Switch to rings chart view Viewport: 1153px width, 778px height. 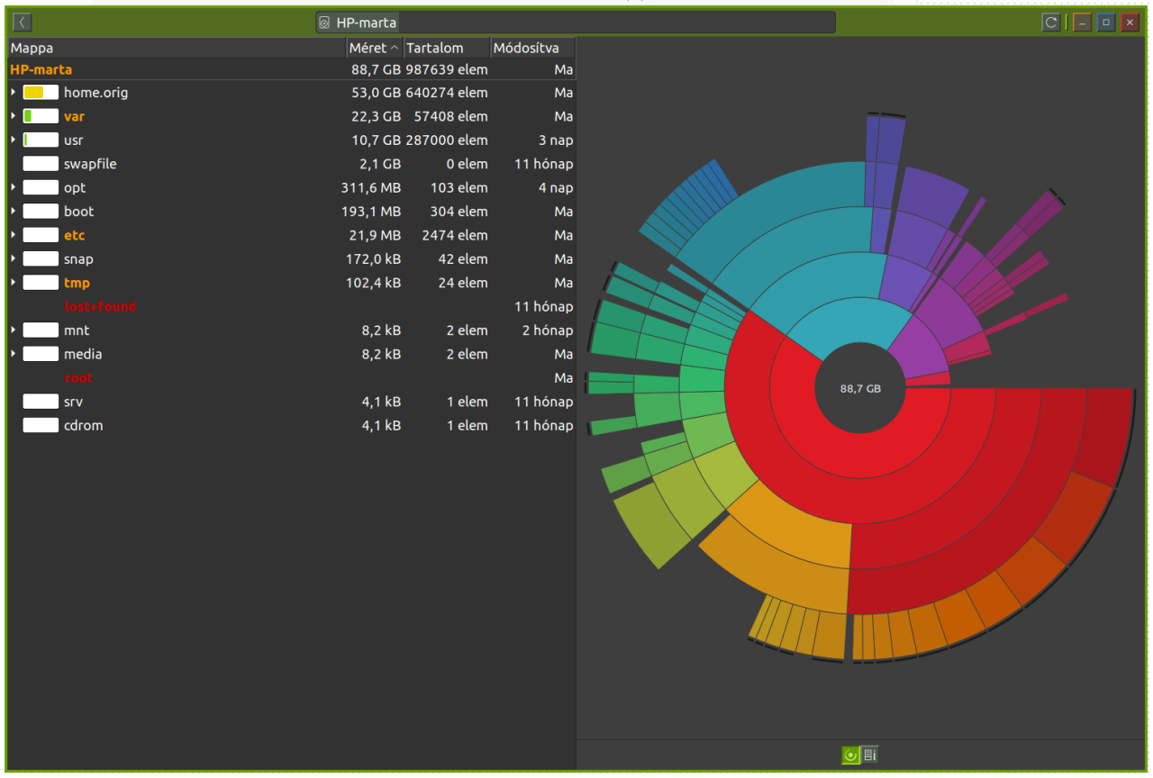849,755
